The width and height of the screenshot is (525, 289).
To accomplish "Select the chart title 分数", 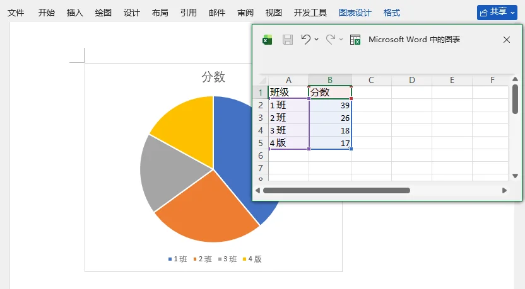I will click(213, 77).
